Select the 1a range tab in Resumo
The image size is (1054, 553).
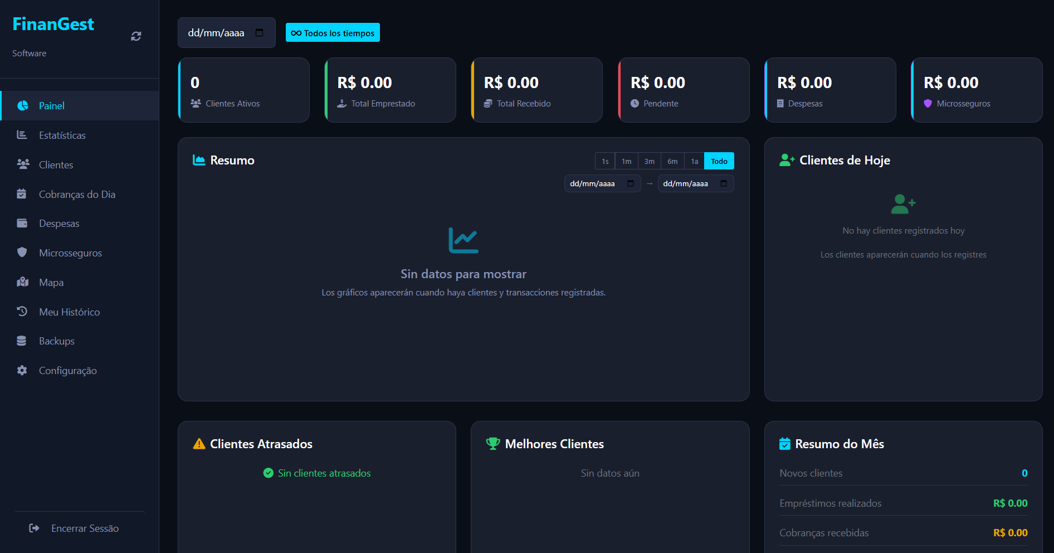click(x=695, y=161)
